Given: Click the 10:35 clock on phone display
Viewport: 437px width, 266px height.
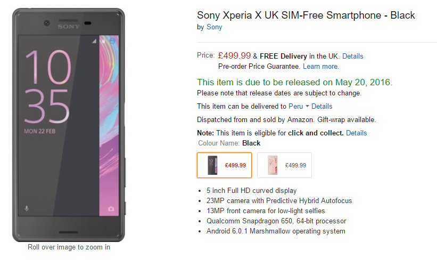Looking at the screenshot, I should click(47, 86).
